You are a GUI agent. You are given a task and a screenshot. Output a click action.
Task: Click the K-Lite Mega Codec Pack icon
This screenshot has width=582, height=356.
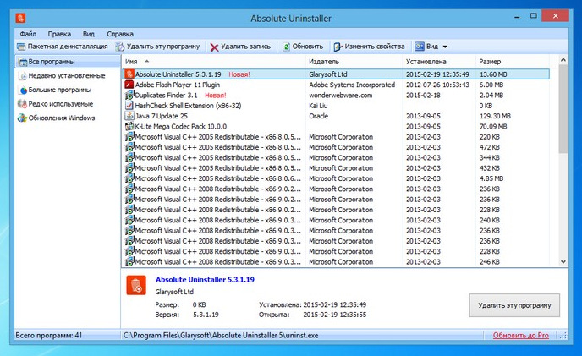(129, 126)
